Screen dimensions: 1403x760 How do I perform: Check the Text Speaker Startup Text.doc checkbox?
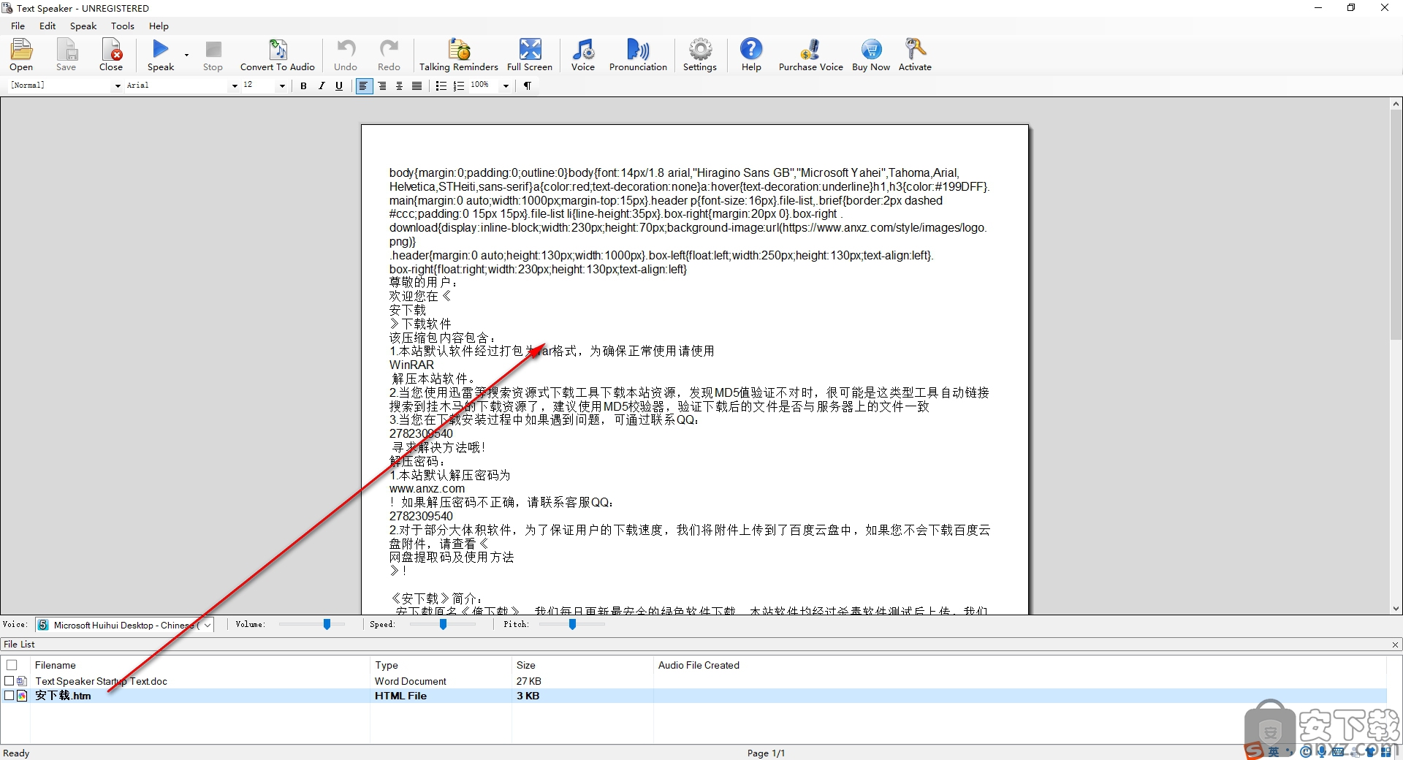coord(9,680)
